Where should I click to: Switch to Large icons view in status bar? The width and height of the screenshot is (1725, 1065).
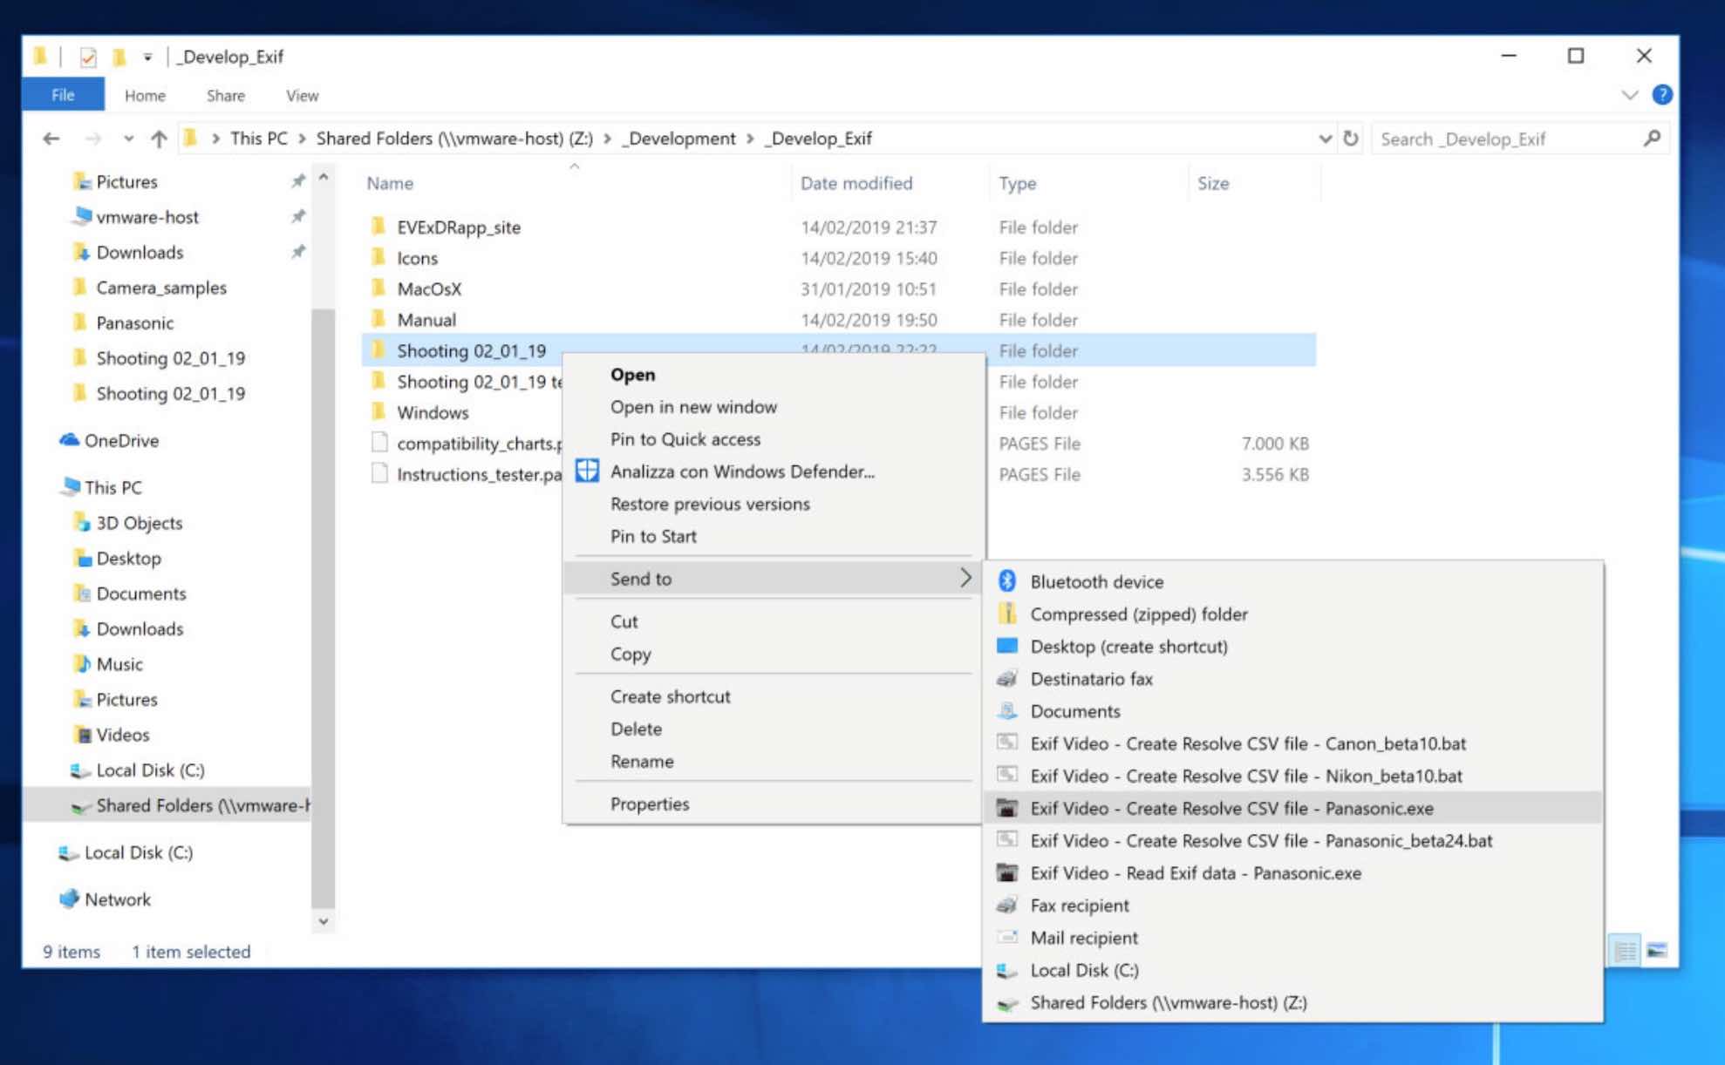pyautogui.click(x=1657, y=950)
